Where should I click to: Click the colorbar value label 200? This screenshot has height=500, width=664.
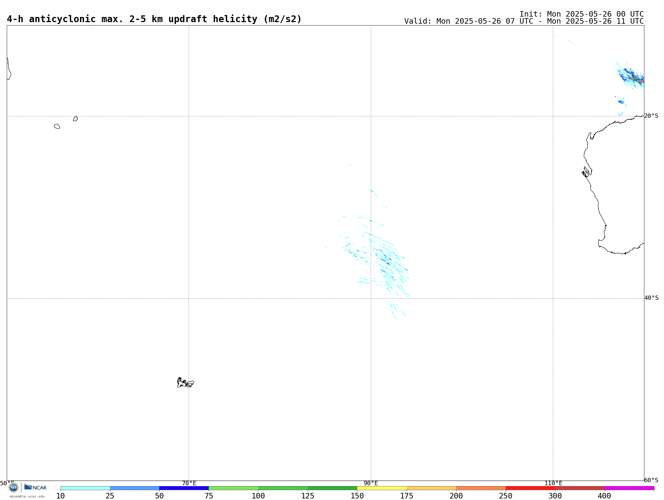pos(456,496)
